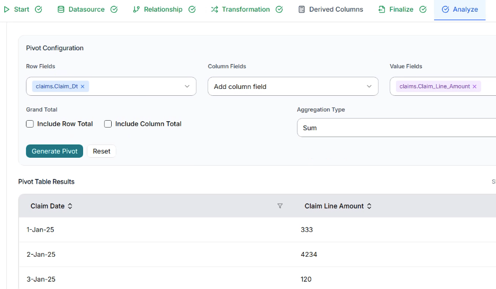Click the Derived Columns calculator icon
The height and width of the screenshot is (289, 496).
[302, 10]
